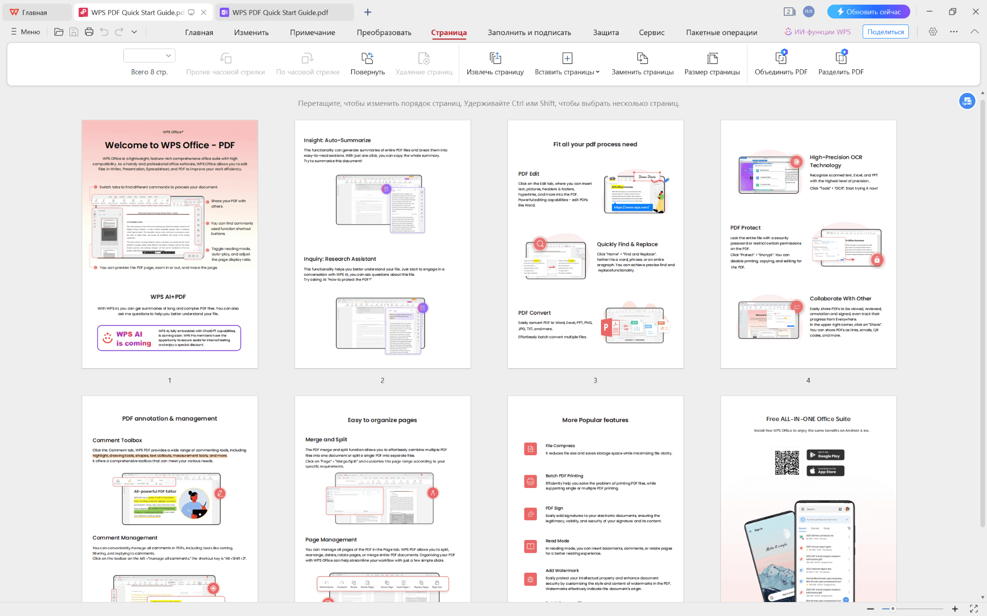Click the Заменить страницы icon

642,58
